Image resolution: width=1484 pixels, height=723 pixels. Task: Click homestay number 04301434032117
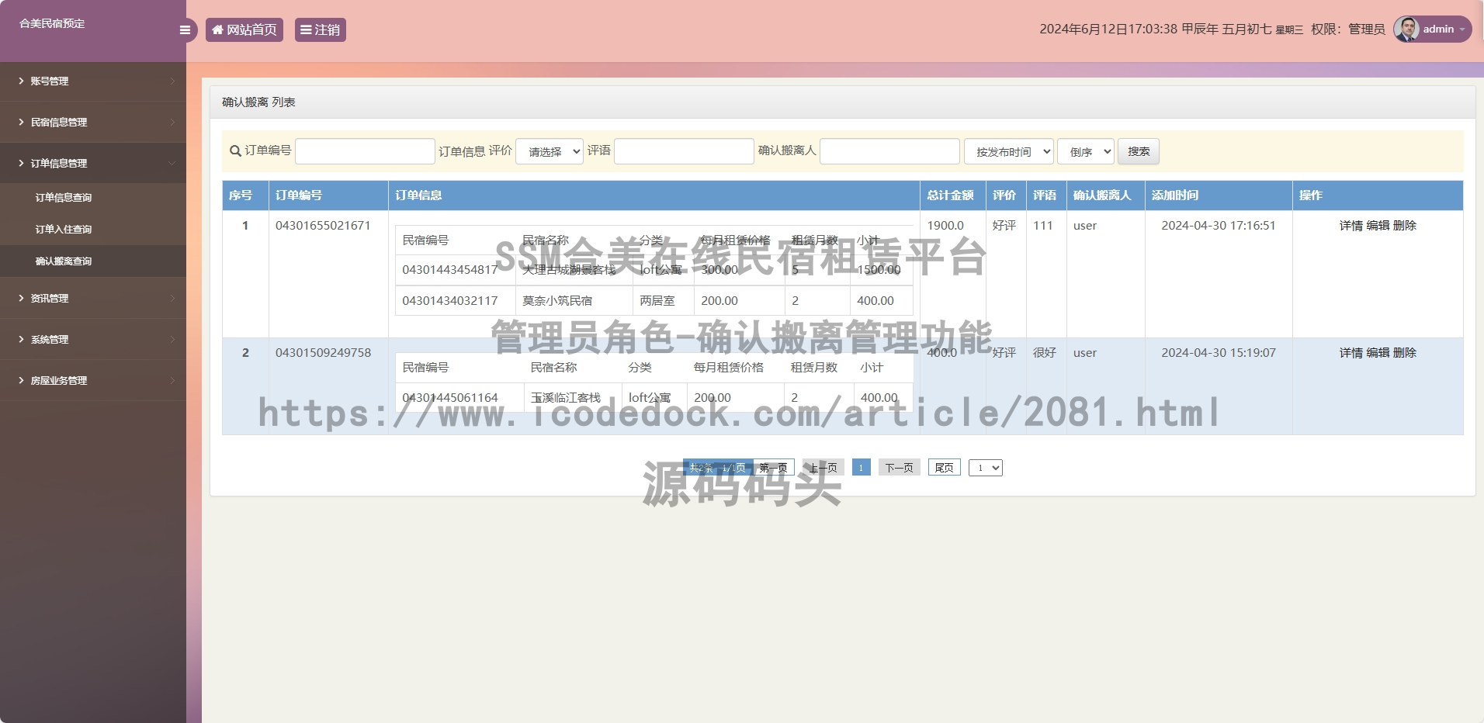coord(450,301)
